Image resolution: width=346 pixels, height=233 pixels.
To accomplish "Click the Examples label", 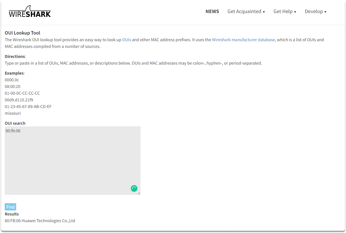I will click(14, 73).
